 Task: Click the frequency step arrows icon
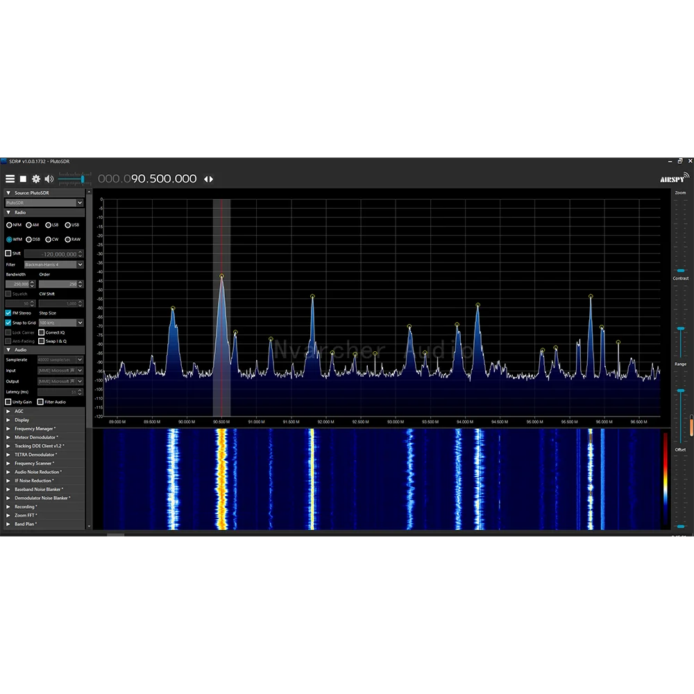click(208, 179)
